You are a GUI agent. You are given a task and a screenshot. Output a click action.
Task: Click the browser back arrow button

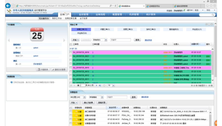(x=8, y=6)
